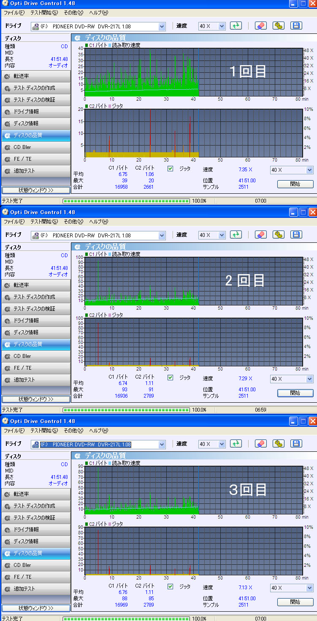The width and height of the screenshot is (317, 621).
Task: Click the refresh drive icon in the 3回目 window
Action: pos(236,444)
